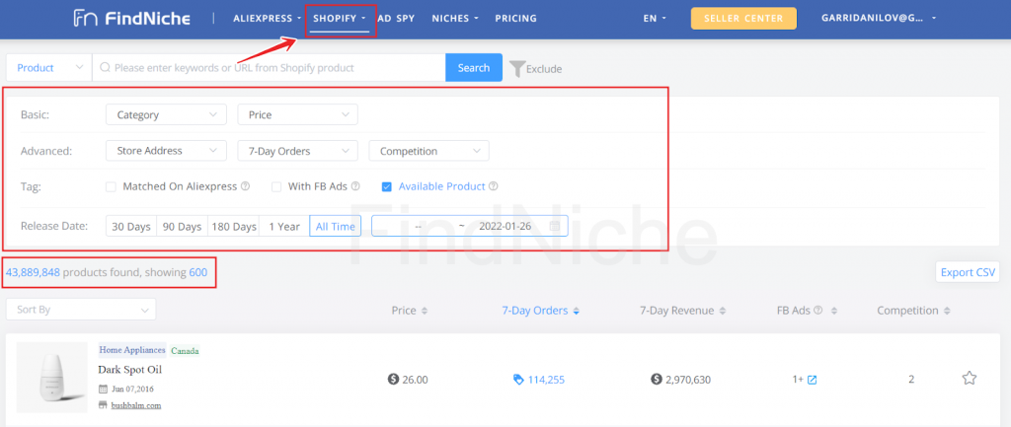The width and height of the screenshot is (1011, 427).
Task: Open the Product search type dropdown
Action: pos(49,68)
